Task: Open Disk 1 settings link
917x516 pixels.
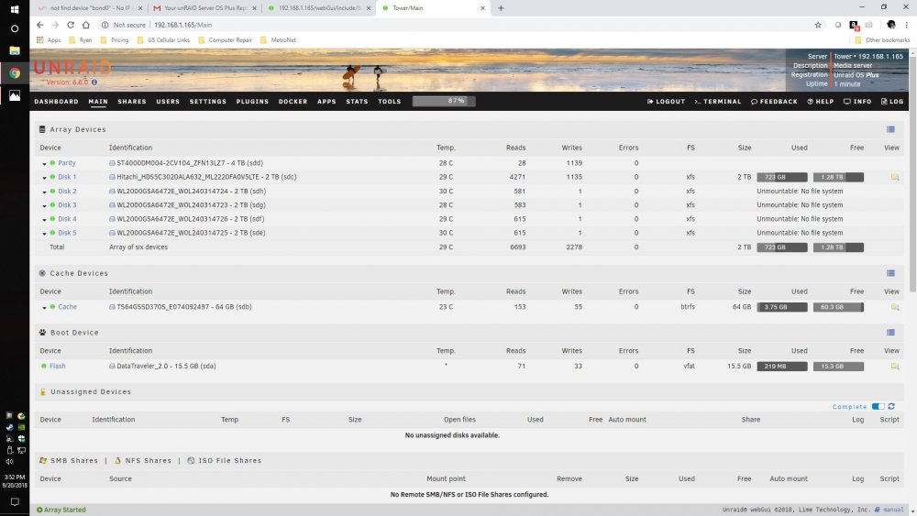Action: (x=67, y=177)
